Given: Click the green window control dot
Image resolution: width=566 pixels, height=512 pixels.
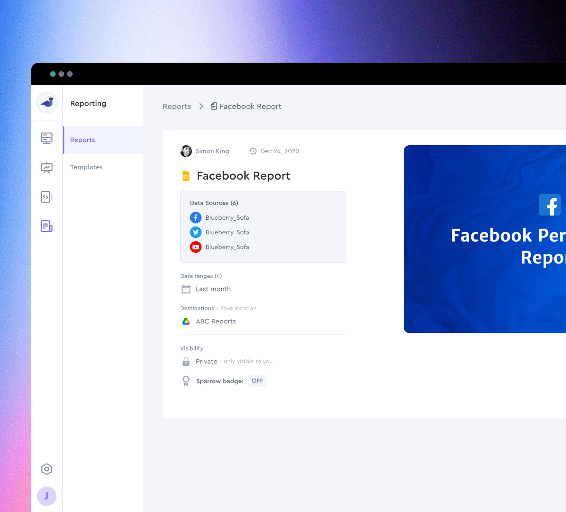Looking at the screenshot, I should coord(53,74).
